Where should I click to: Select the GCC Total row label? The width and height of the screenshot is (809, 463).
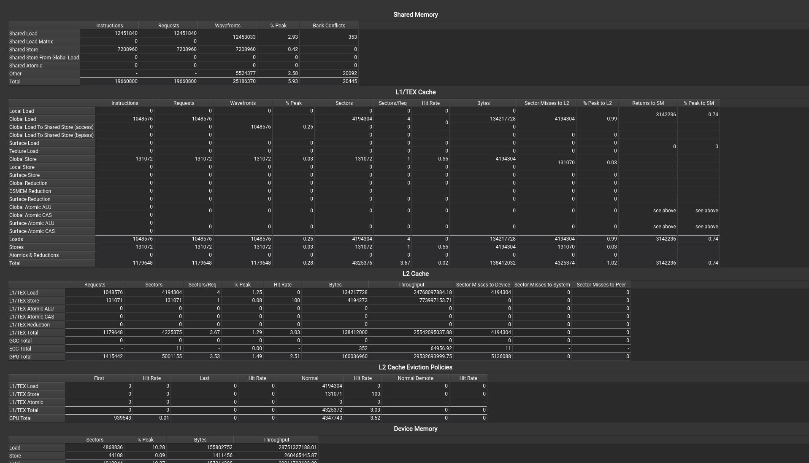click(x=20, y=341)
